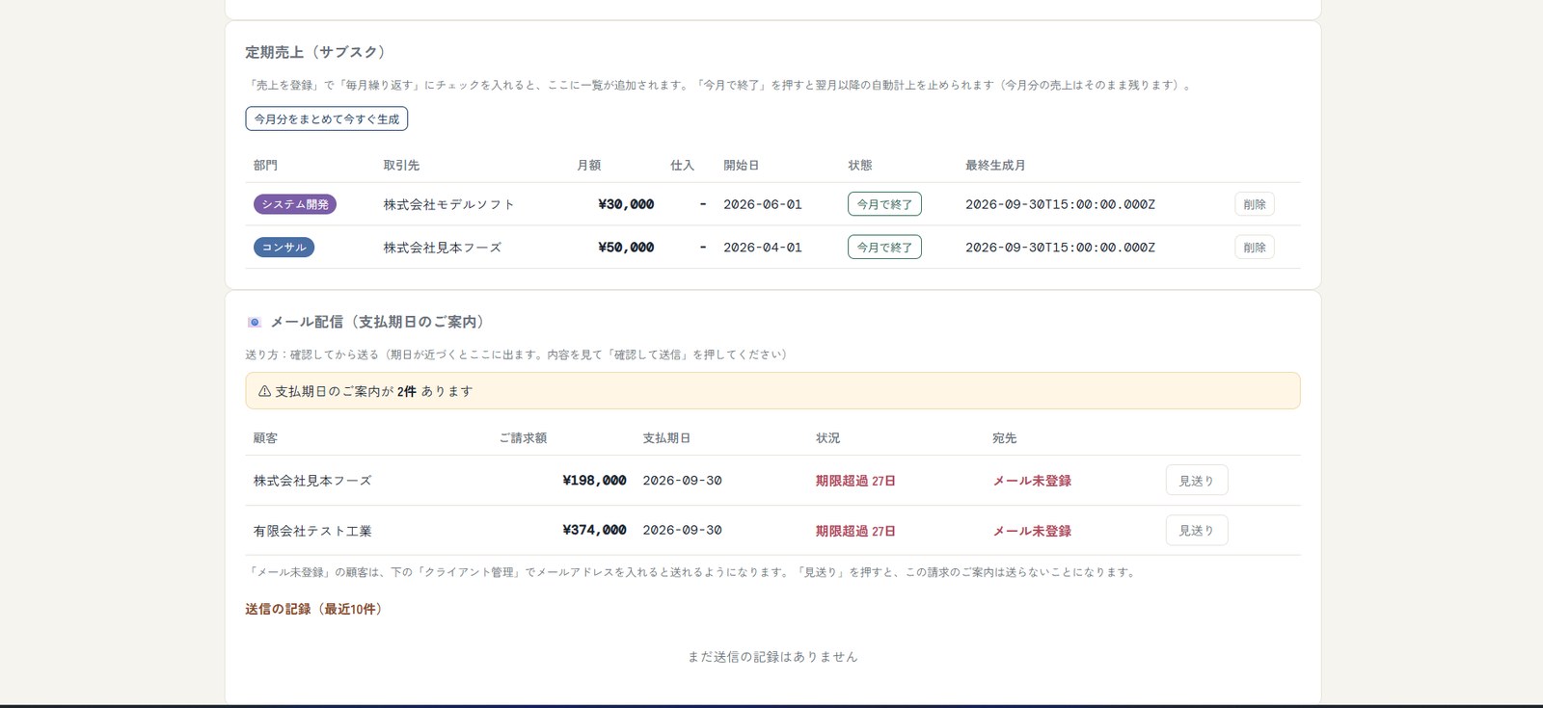This screenshot has width=1543, height=708.
Task: Click メール未登録 for 有限会社テスト工業
Action: [x=1032, y=531]
